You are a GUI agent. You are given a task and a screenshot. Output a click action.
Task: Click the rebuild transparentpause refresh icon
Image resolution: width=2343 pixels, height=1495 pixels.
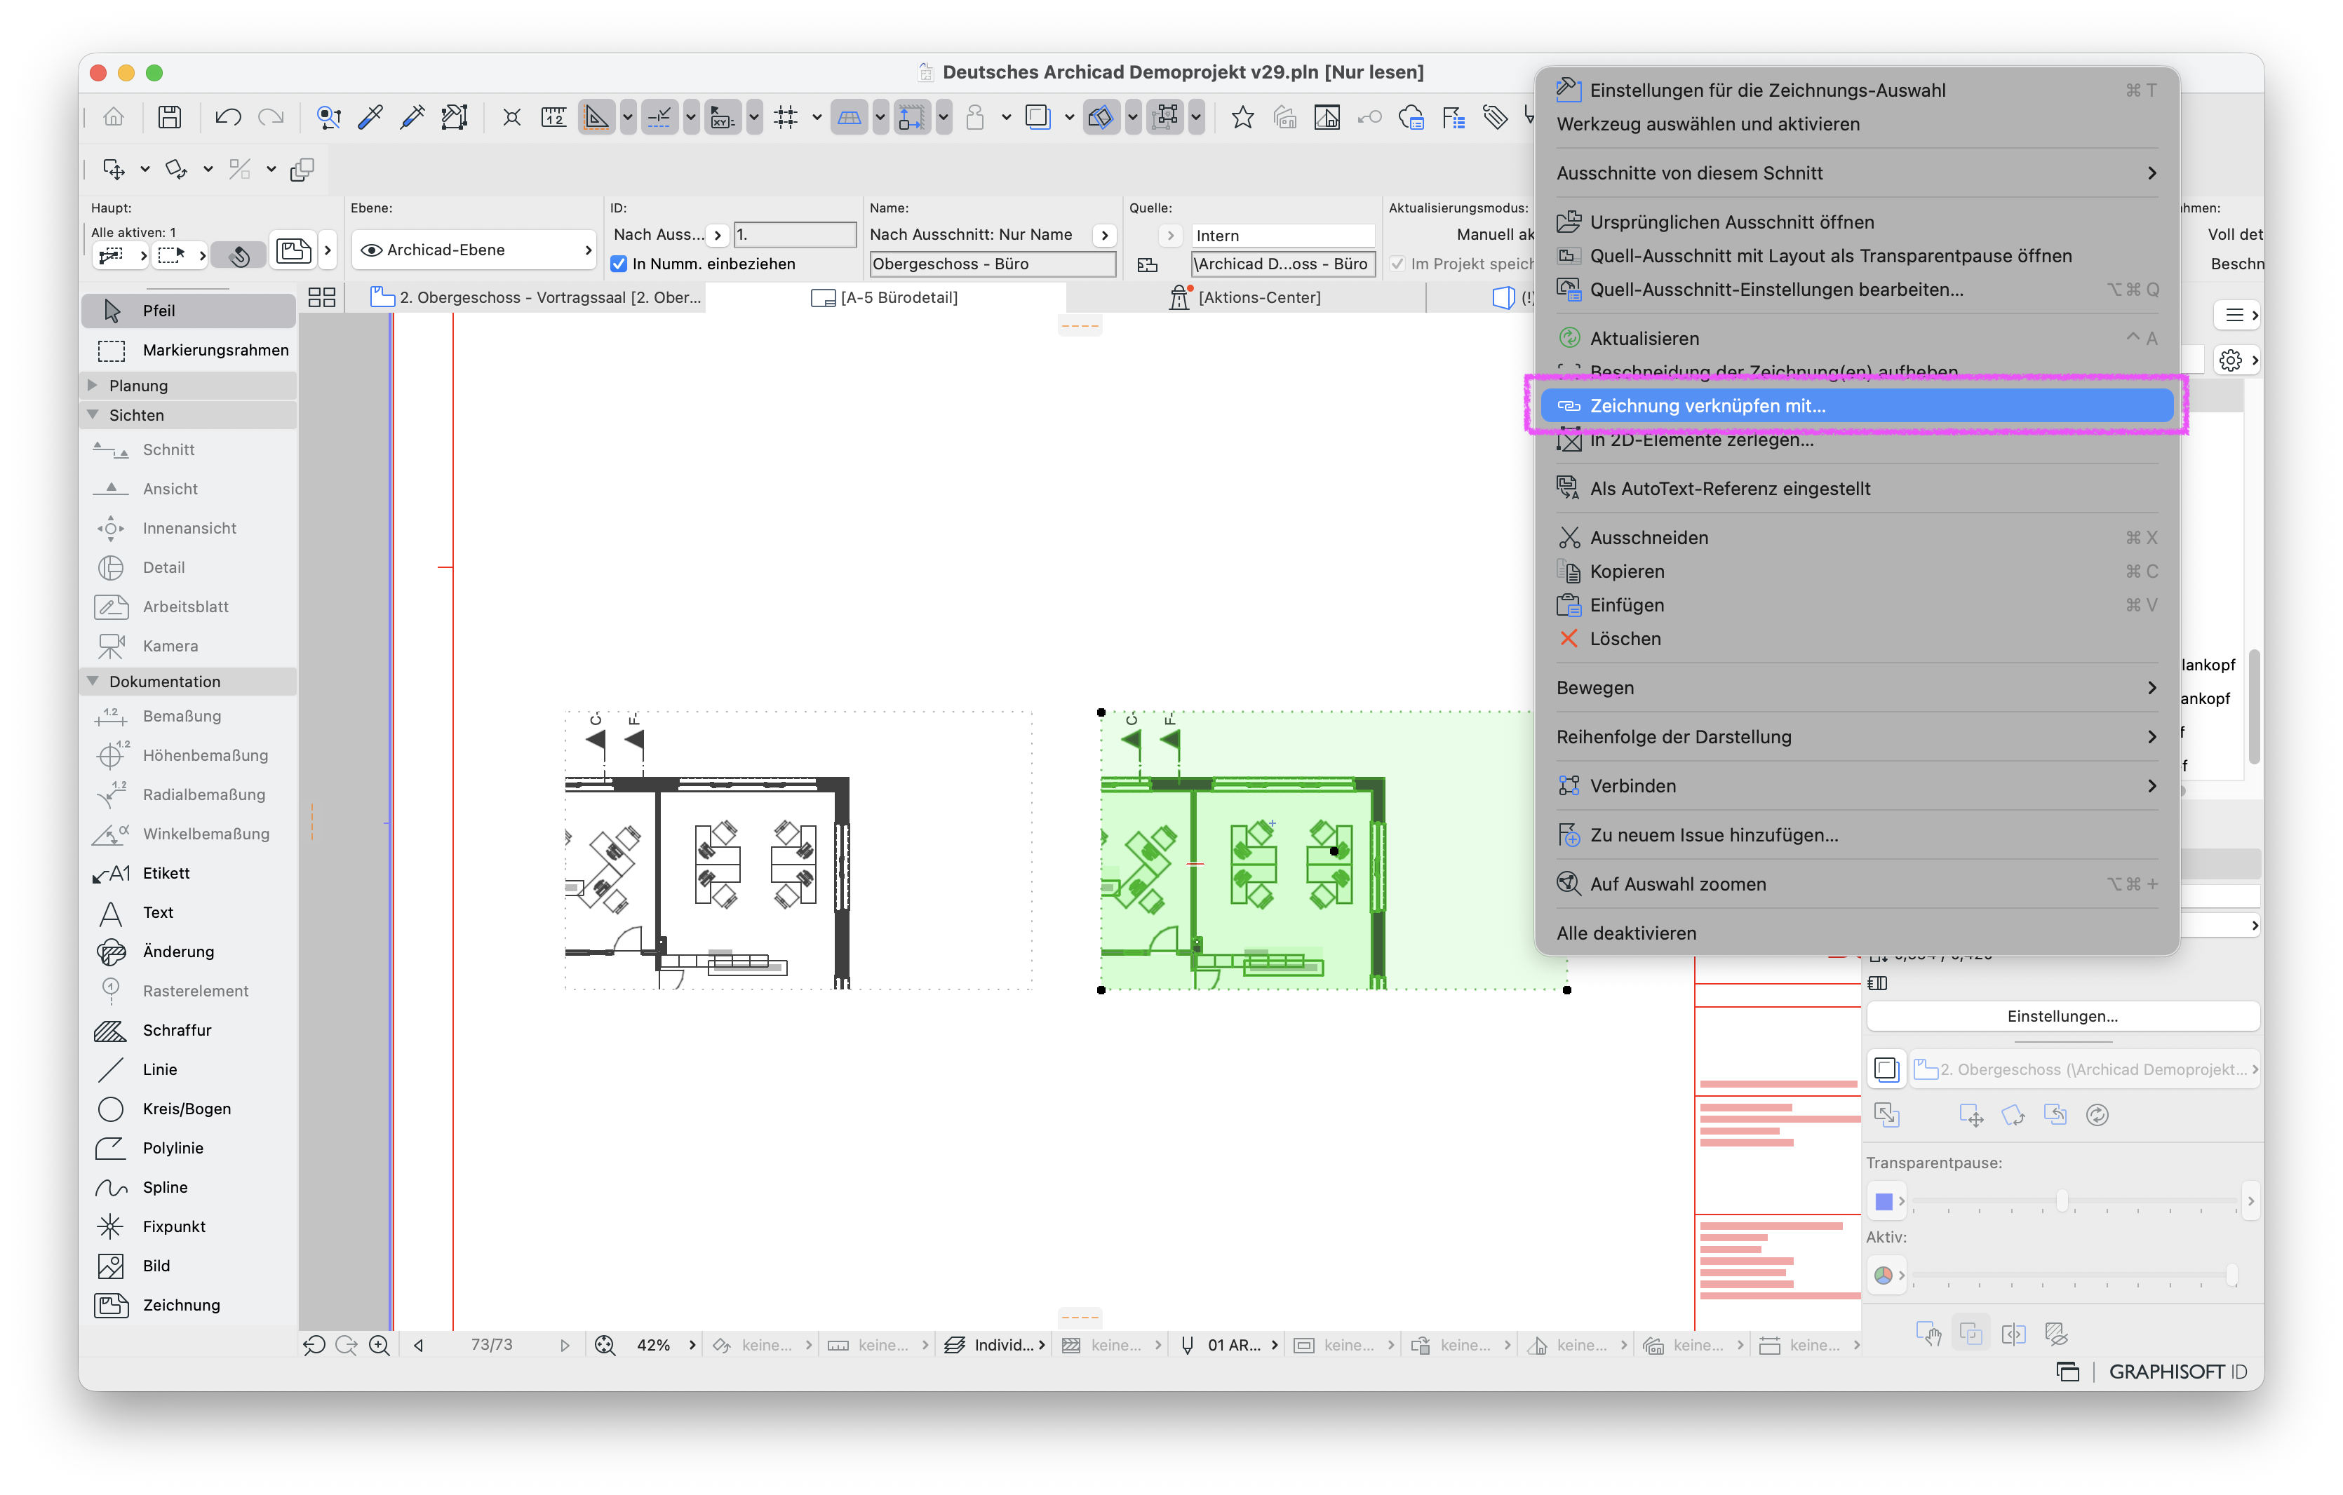2097,1115
